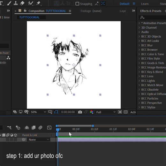Expand the 3D Channel category
166x166 pixels.
coord(139,27)
